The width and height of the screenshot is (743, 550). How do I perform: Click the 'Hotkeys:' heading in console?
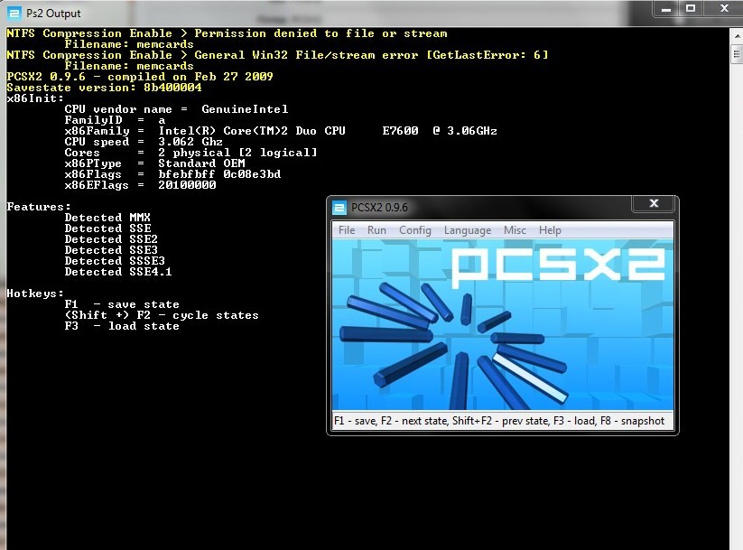pos(35,294)
